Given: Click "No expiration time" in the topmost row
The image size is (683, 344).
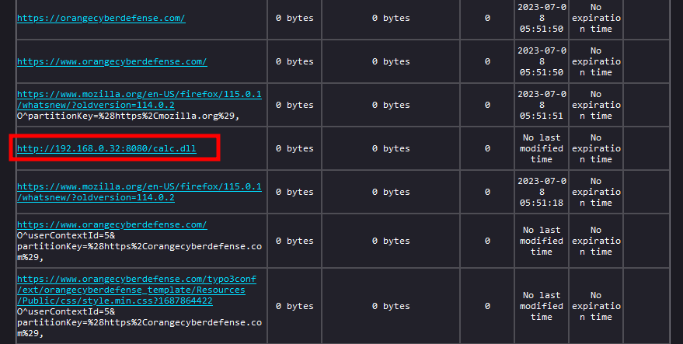Looking at the screenshot, I should tap(595, 18).
